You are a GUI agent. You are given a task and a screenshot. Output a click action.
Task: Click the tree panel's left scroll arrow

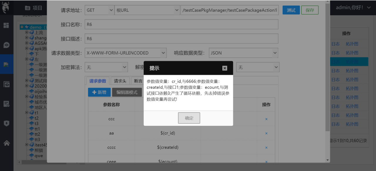pyautogui.click(x=19, y=162)
